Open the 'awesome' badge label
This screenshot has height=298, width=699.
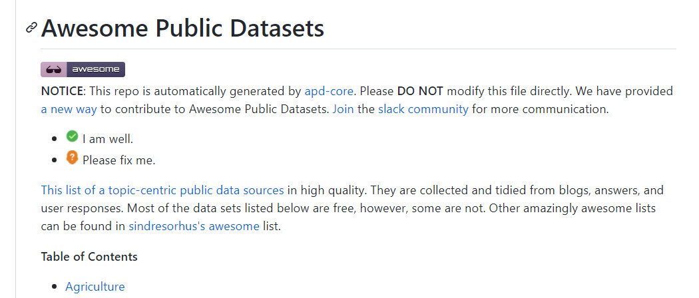(96, 69)
